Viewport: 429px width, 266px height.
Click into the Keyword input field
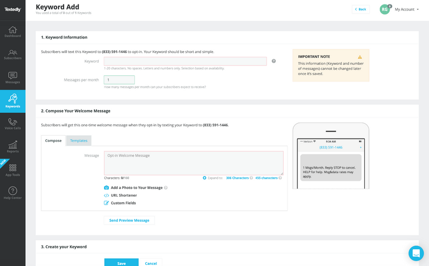click(x=185, y=61)
